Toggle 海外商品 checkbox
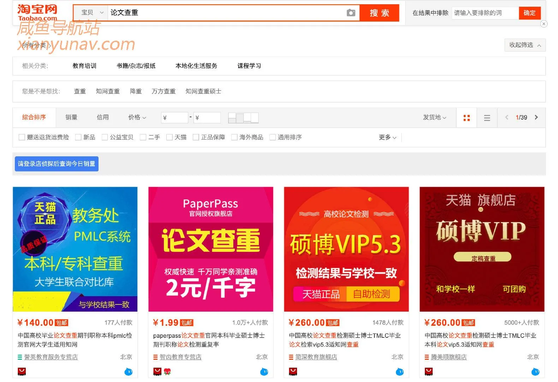The width and height of the screenshot is (558, 382). pyautogui.click(x=234, y=137)
